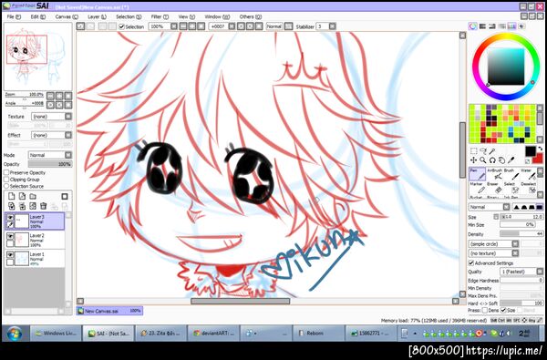Viewport: 547px width, 360px height.
Task: Open the Filter menu
Action: click(x=160, y=16)
